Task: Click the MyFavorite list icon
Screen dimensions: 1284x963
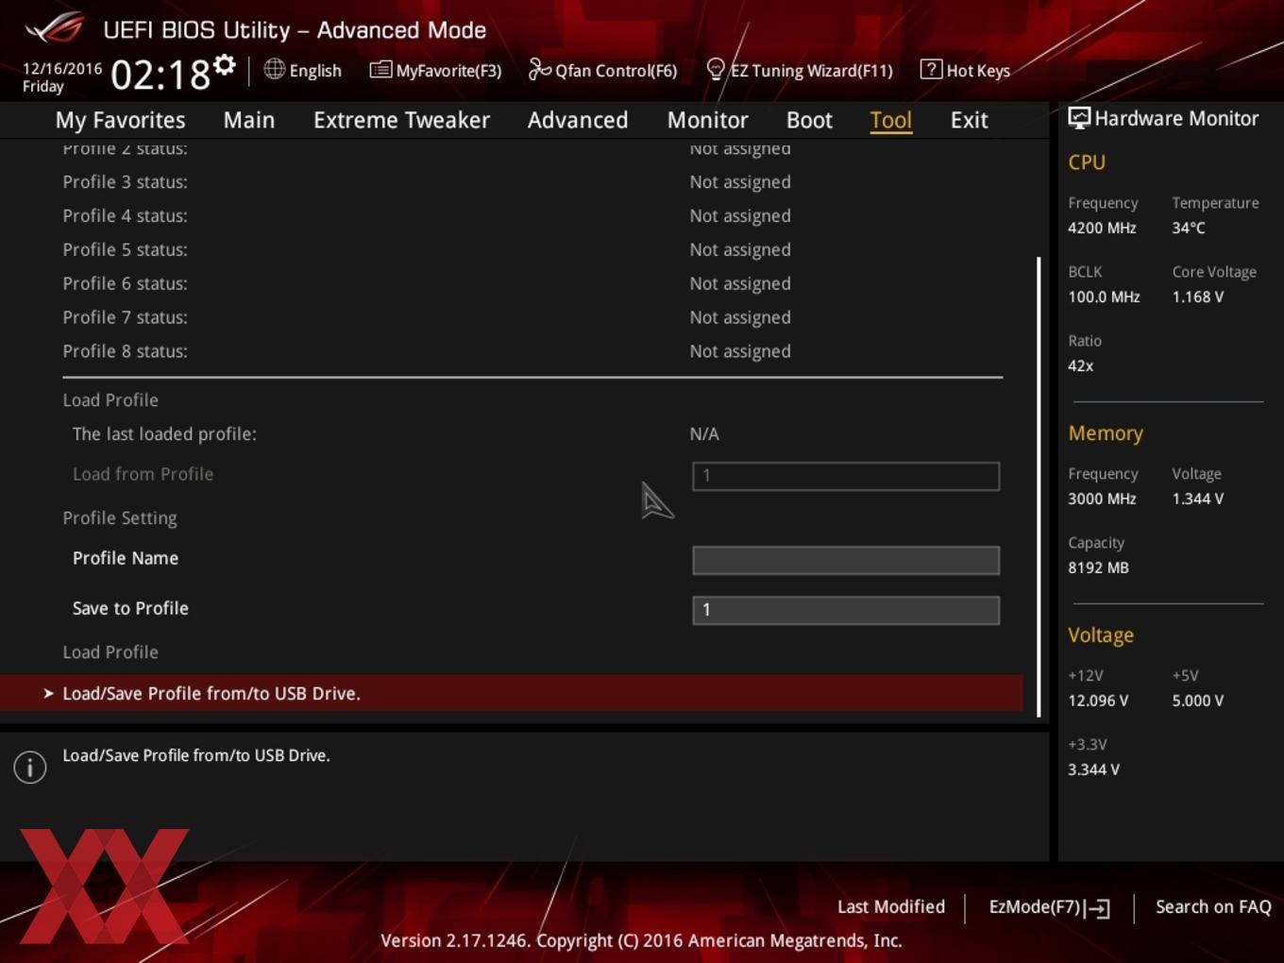Action: pos(380,70)
